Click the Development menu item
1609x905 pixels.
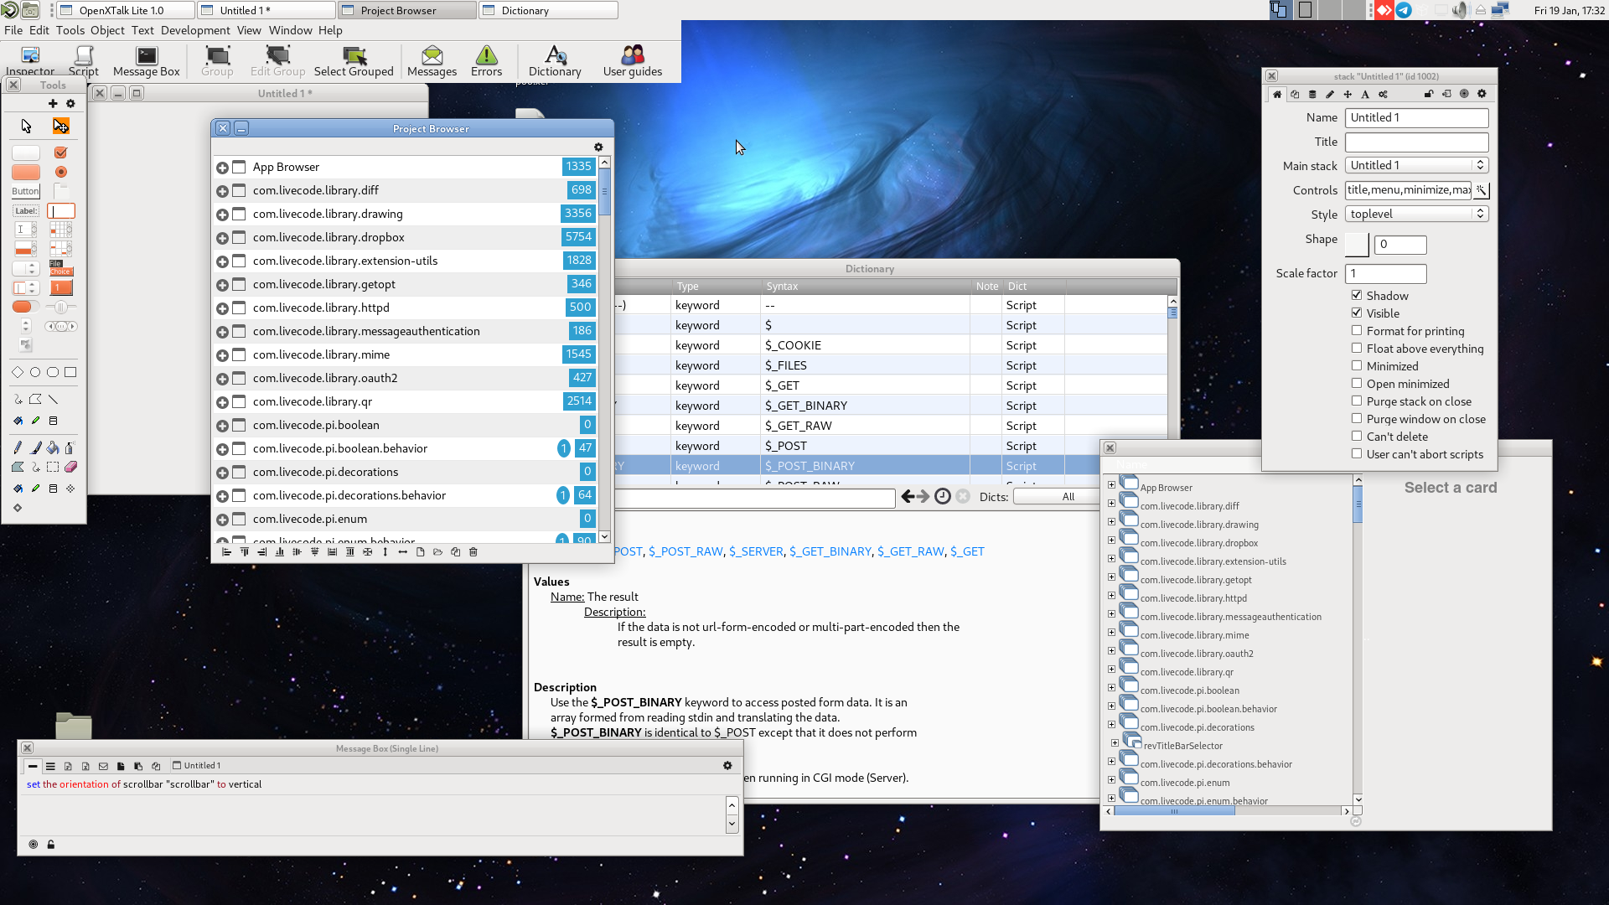point(195,30)
